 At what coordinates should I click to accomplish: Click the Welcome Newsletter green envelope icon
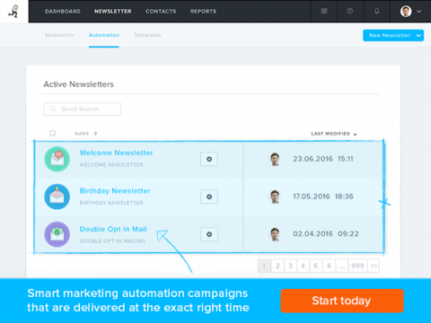[x=57, y=159]
